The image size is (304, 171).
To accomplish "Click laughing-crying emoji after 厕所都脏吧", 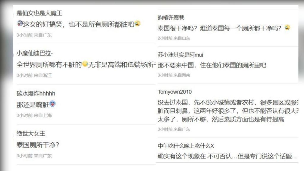I will coord(137,23).
